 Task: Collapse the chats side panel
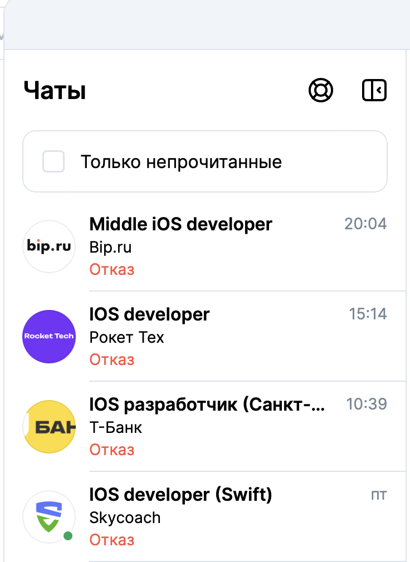point(374,90)
